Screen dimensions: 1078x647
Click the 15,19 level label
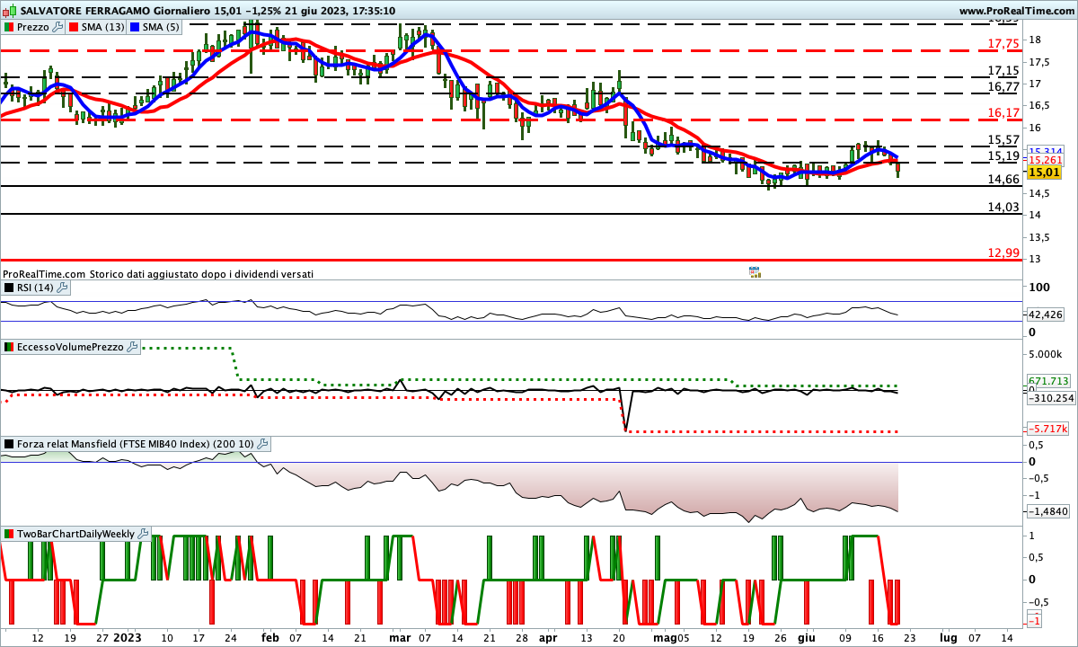[1003, 155]
